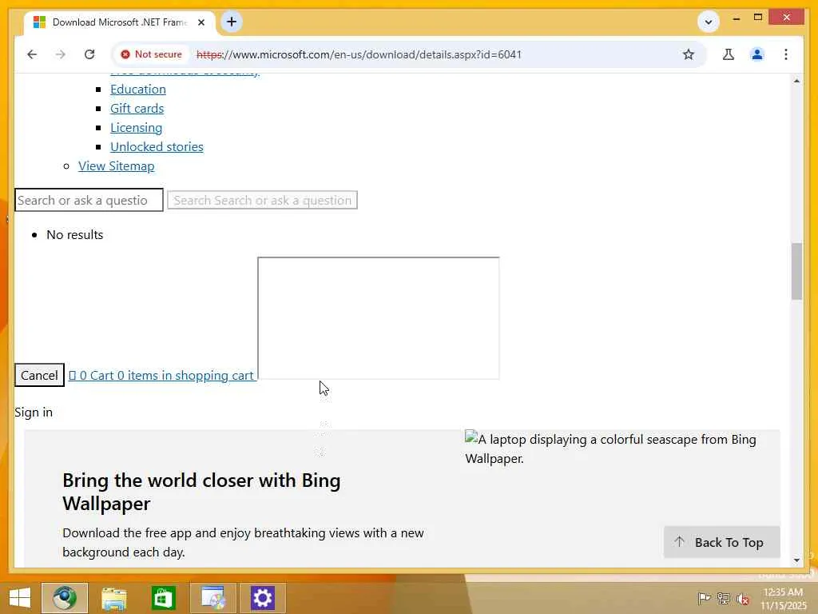Screen dimensions: 818x614
Task: Click the Sign in text
Action: [x=34, y=413]
